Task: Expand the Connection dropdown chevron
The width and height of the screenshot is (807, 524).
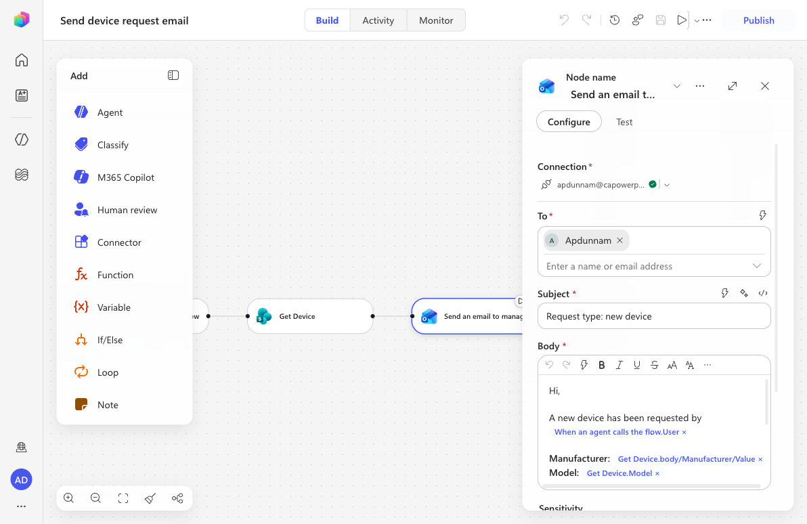Action: click(x=667, y=185)
